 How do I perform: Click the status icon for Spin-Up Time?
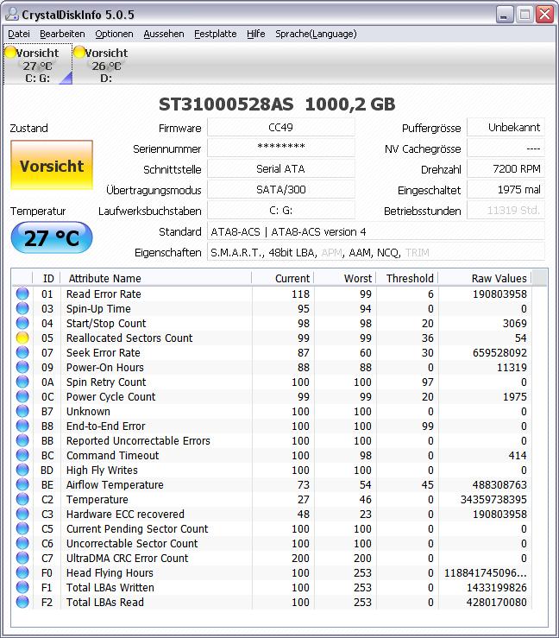point(22,308)
